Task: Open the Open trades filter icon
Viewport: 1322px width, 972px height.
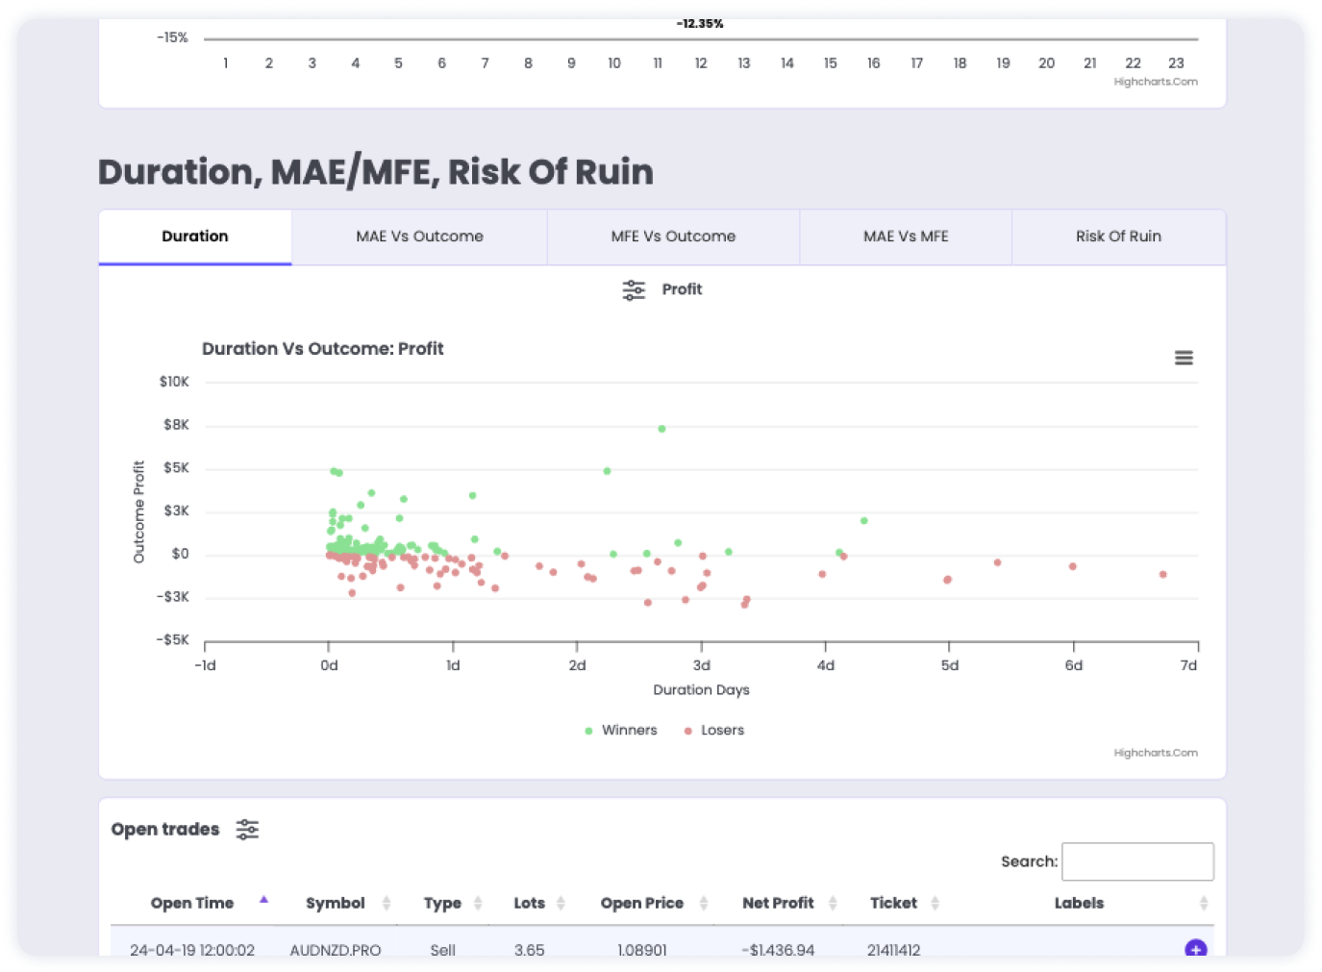Action: click(x=247, y=829)
